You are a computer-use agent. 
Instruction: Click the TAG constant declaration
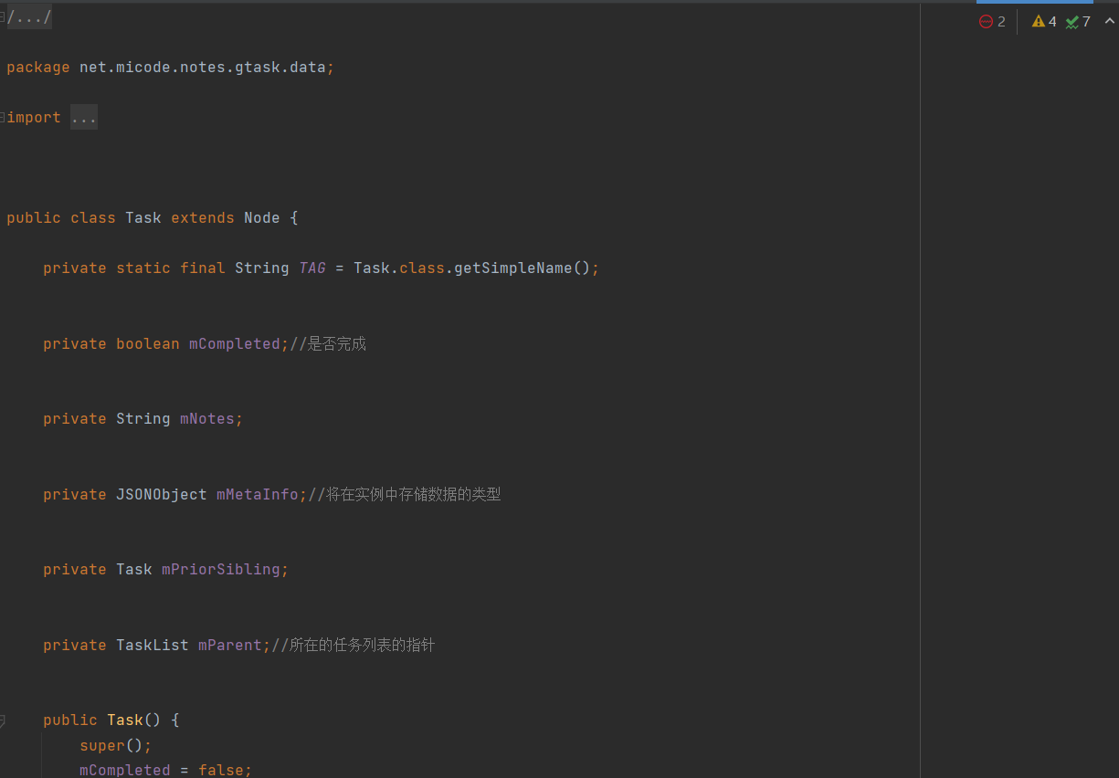click(x=311, y=268)
